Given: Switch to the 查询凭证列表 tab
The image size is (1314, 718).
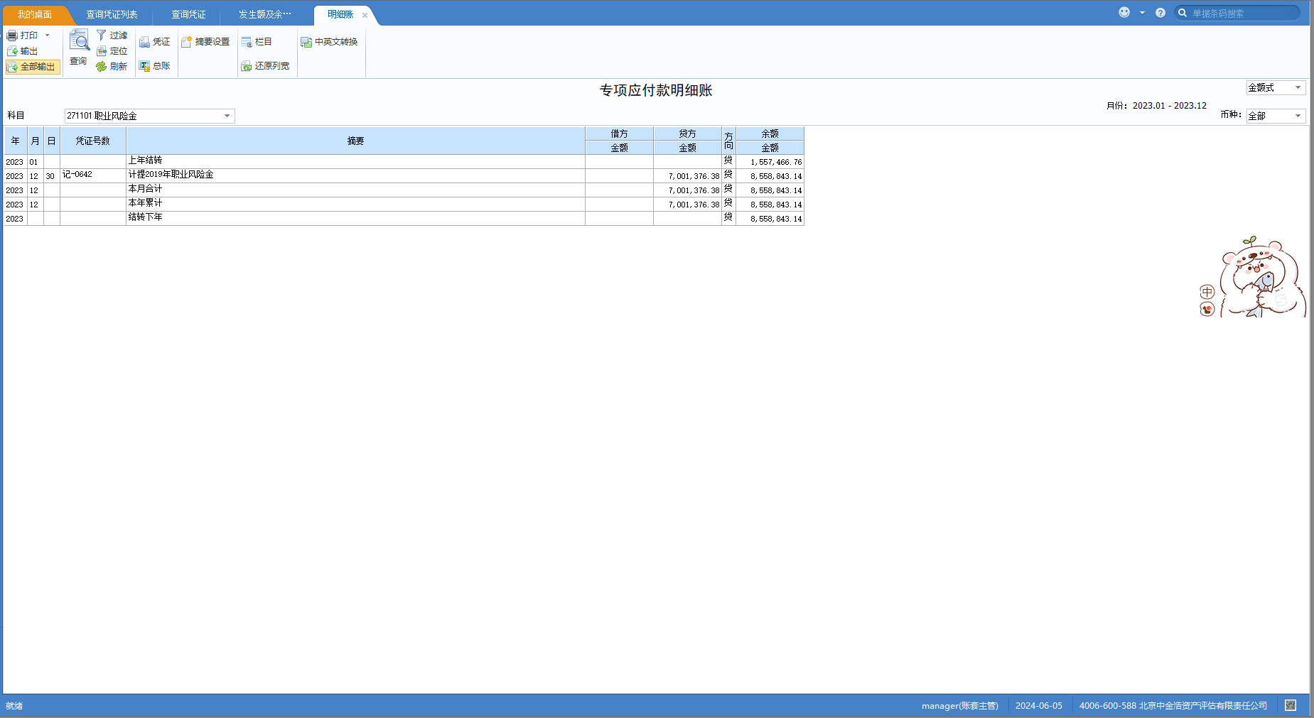Looking at the screenshot, I should pos(112,14).
